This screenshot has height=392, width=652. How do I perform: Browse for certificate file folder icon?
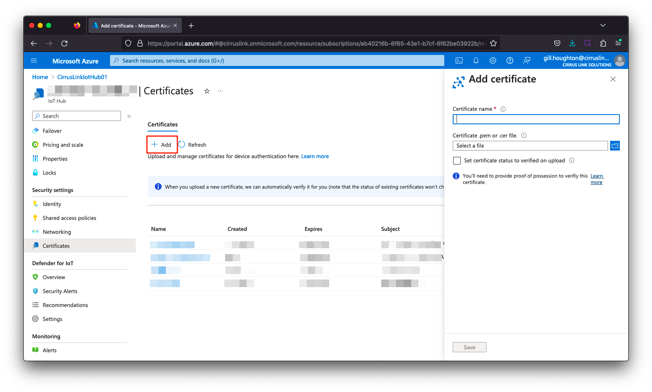[615, 145]
